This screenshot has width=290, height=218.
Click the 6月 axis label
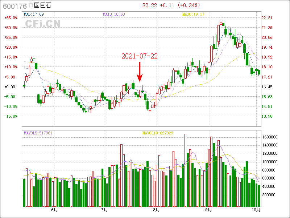point(55,210)
